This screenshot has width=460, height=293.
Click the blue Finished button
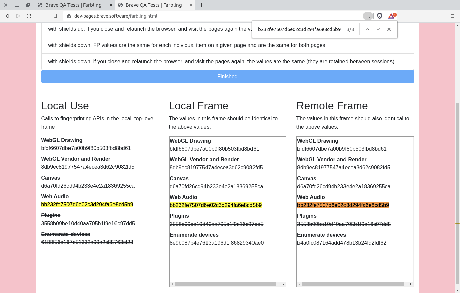click(x=227, y=77)
